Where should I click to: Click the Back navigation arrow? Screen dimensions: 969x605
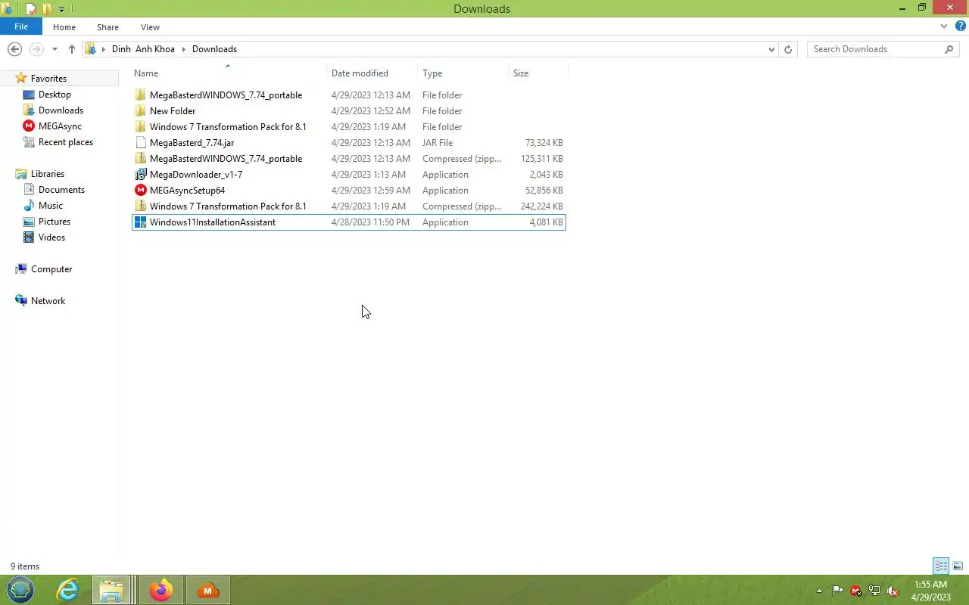(x=14, y=49)
